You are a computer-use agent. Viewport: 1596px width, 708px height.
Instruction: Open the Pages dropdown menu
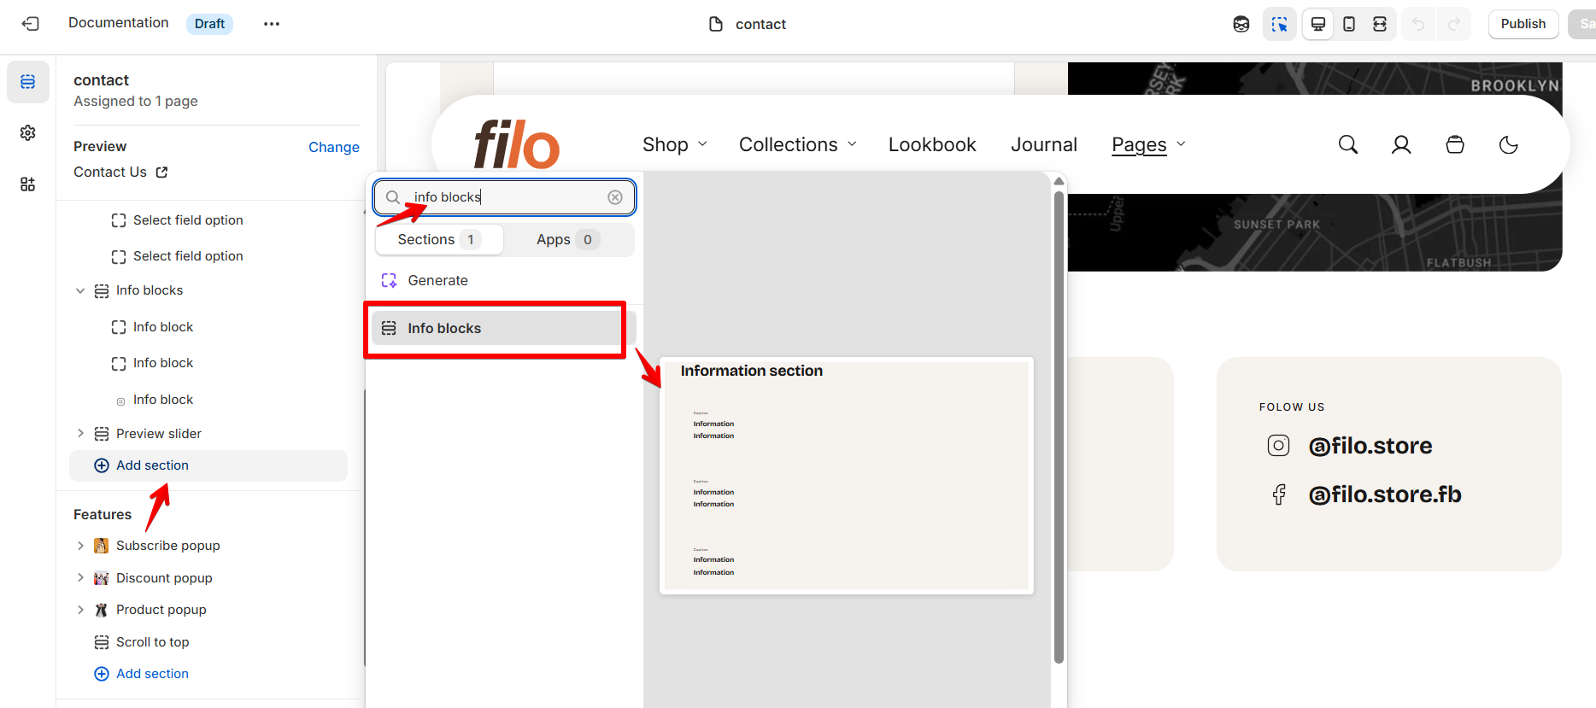tap(1149, 145)
